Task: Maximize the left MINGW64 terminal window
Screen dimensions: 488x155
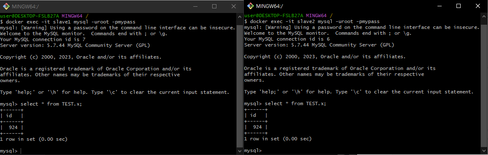Action: pyautogui.click(x=214, y=6)
